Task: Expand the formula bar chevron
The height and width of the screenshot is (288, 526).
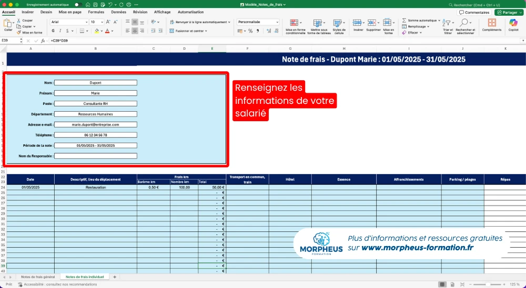Action: (x=523, y=40)
